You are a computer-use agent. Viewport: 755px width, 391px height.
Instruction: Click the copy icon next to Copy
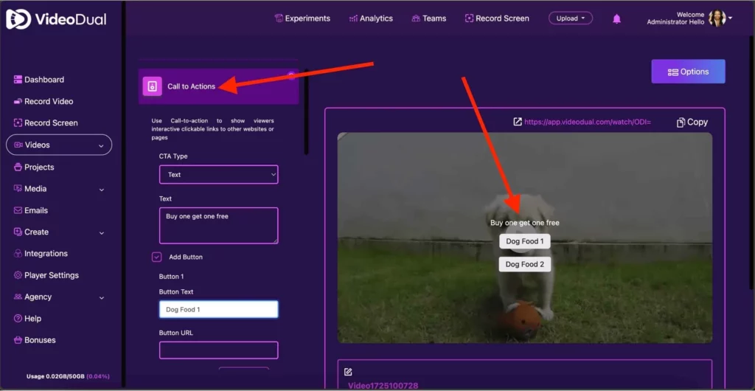tap(681, 122)
